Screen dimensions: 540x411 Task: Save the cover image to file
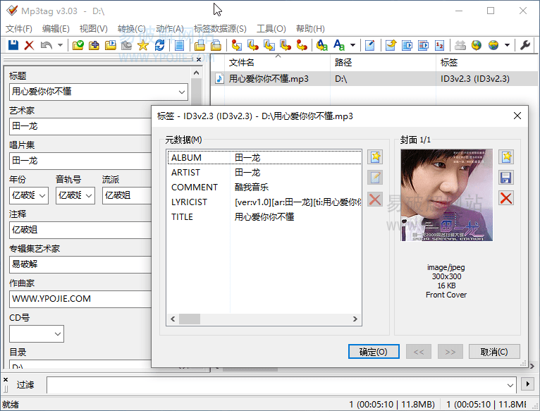pos(505,178)
